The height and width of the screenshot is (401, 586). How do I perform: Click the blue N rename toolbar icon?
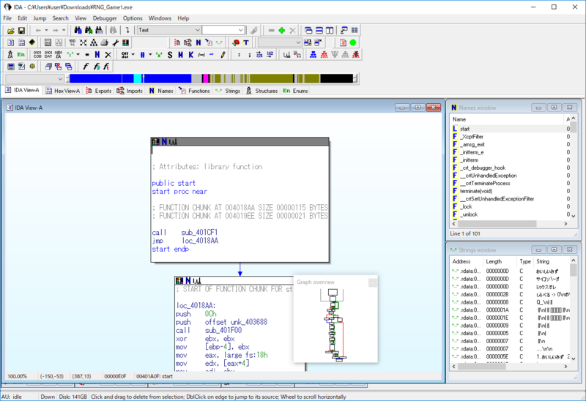(x=97, y=55)
